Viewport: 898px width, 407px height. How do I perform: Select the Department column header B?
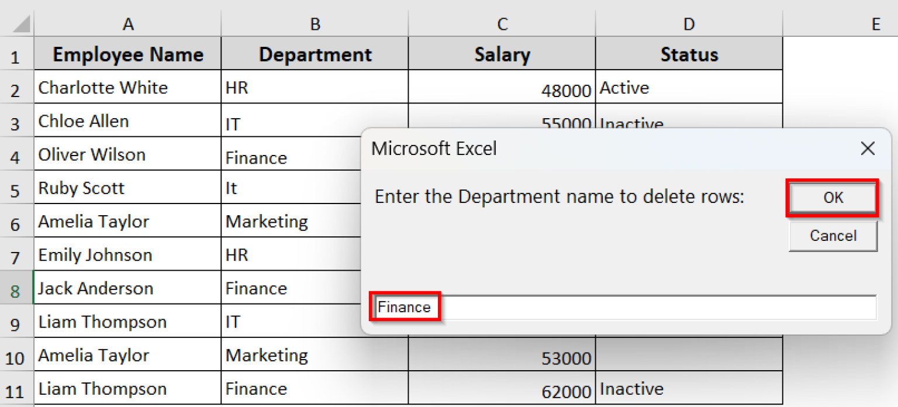315,24
